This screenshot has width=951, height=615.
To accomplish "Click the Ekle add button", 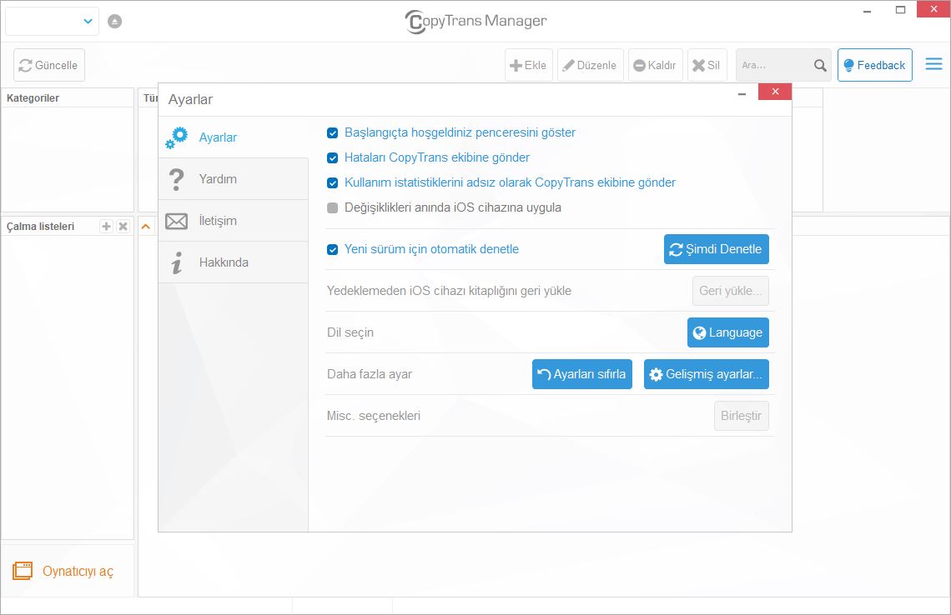I will 529,65.
